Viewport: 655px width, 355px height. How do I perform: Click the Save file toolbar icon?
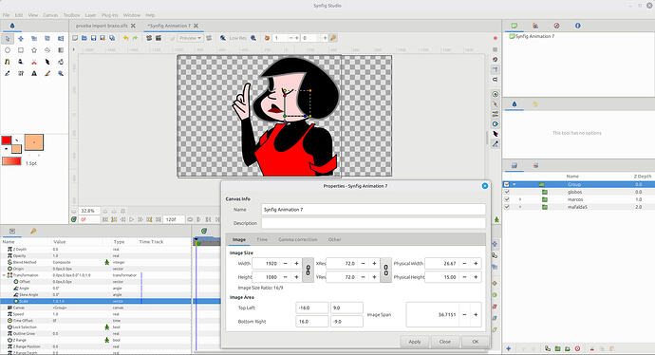coord(93,38)
